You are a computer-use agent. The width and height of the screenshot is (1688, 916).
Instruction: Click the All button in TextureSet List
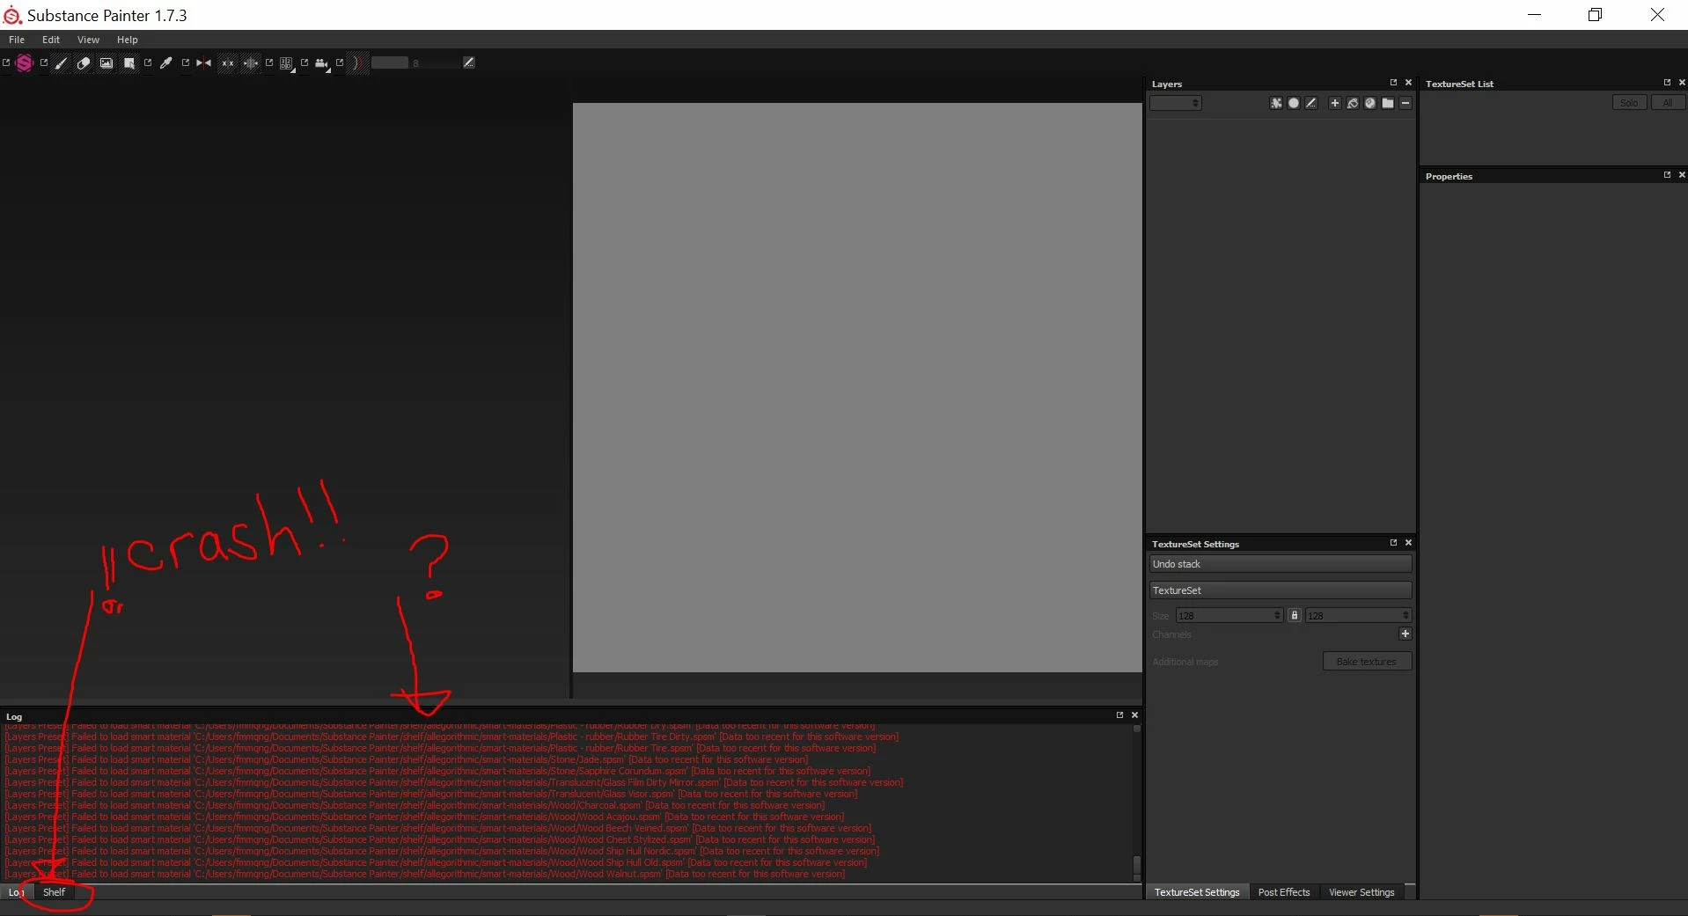[1668, 103]
